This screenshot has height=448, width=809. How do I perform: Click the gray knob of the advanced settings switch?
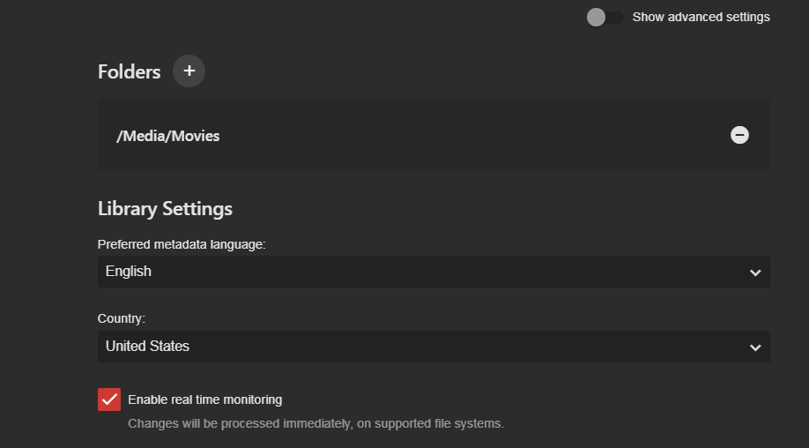tap(597, 18)
